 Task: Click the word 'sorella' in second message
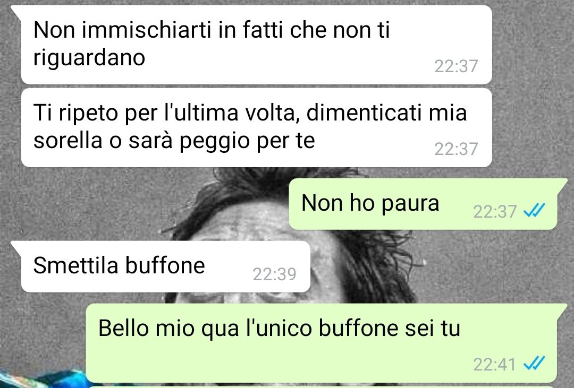[67, 141]
